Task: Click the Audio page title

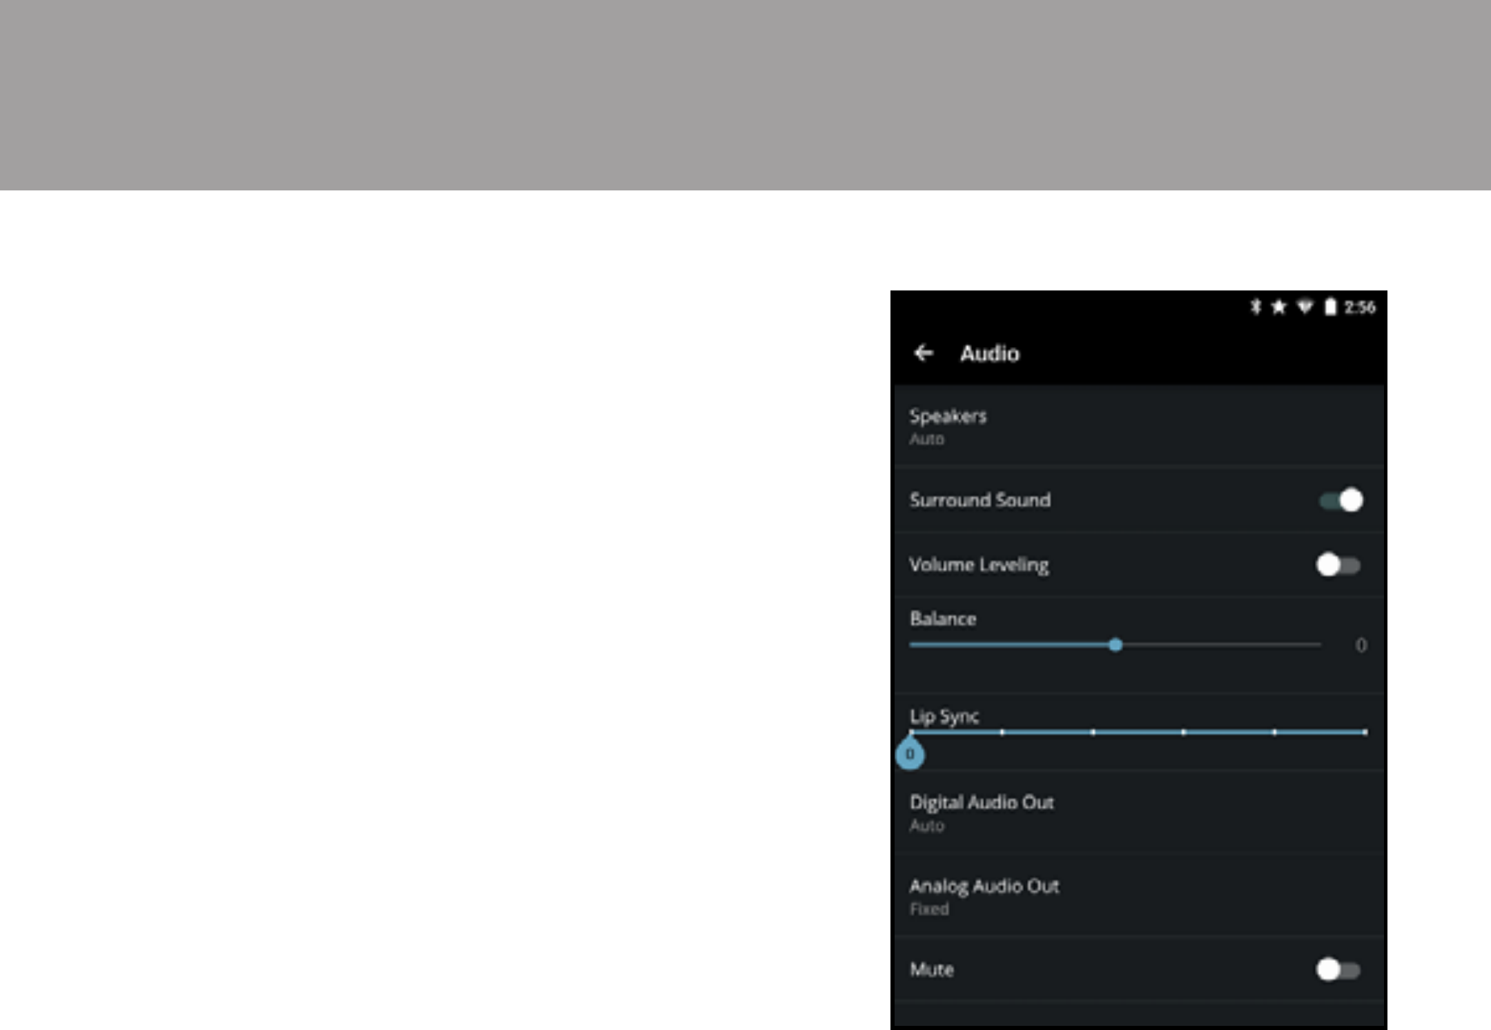Action: [x=989, y=353]
